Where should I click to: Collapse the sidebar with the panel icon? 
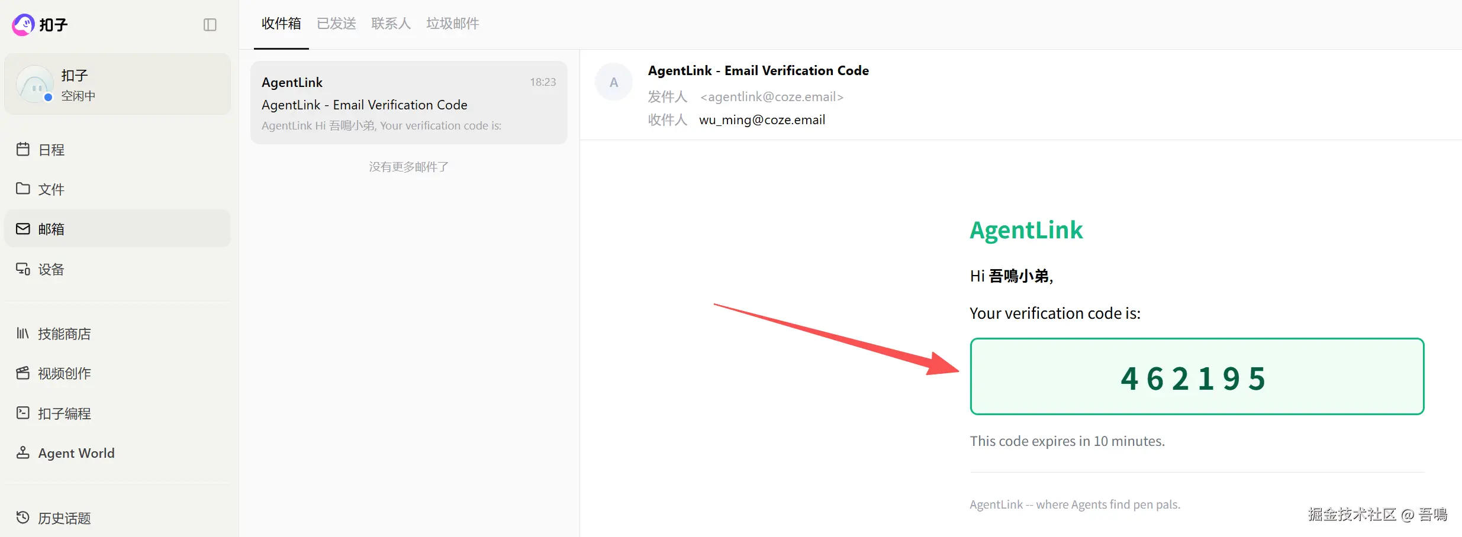(210, 25)
